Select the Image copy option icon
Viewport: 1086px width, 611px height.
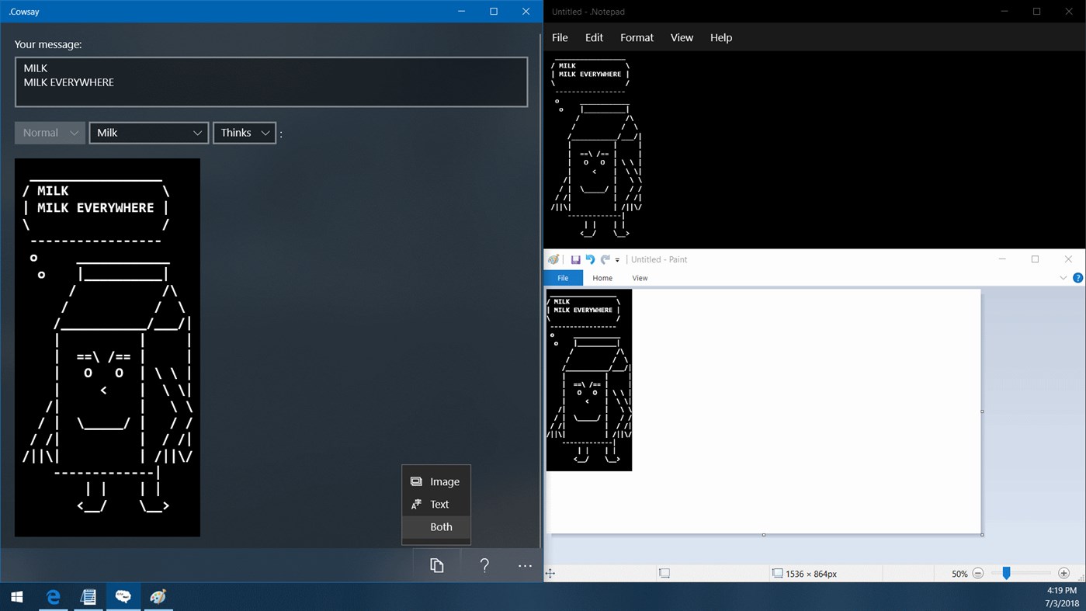pyautogui.click(x=417, y=481)
